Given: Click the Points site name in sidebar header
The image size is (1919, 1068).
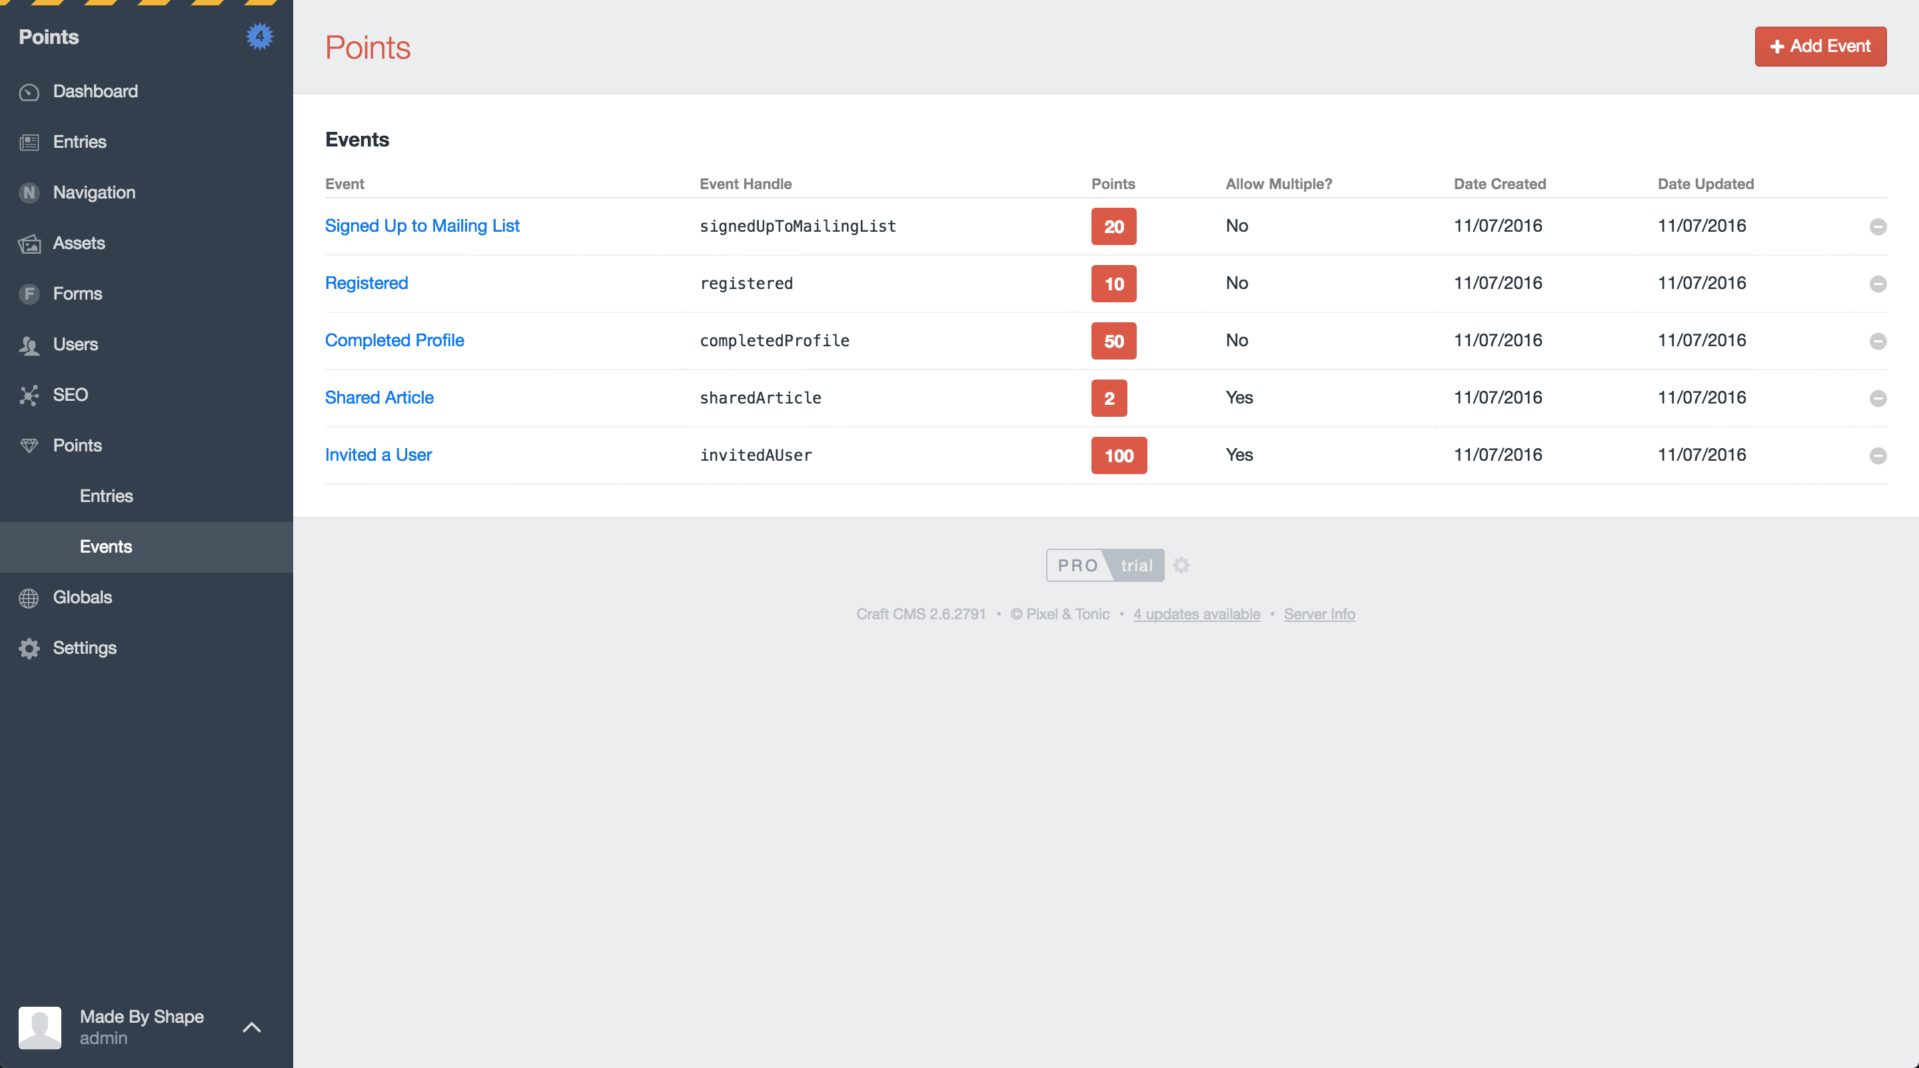Looking at the screenshot, I should point(49,37).
